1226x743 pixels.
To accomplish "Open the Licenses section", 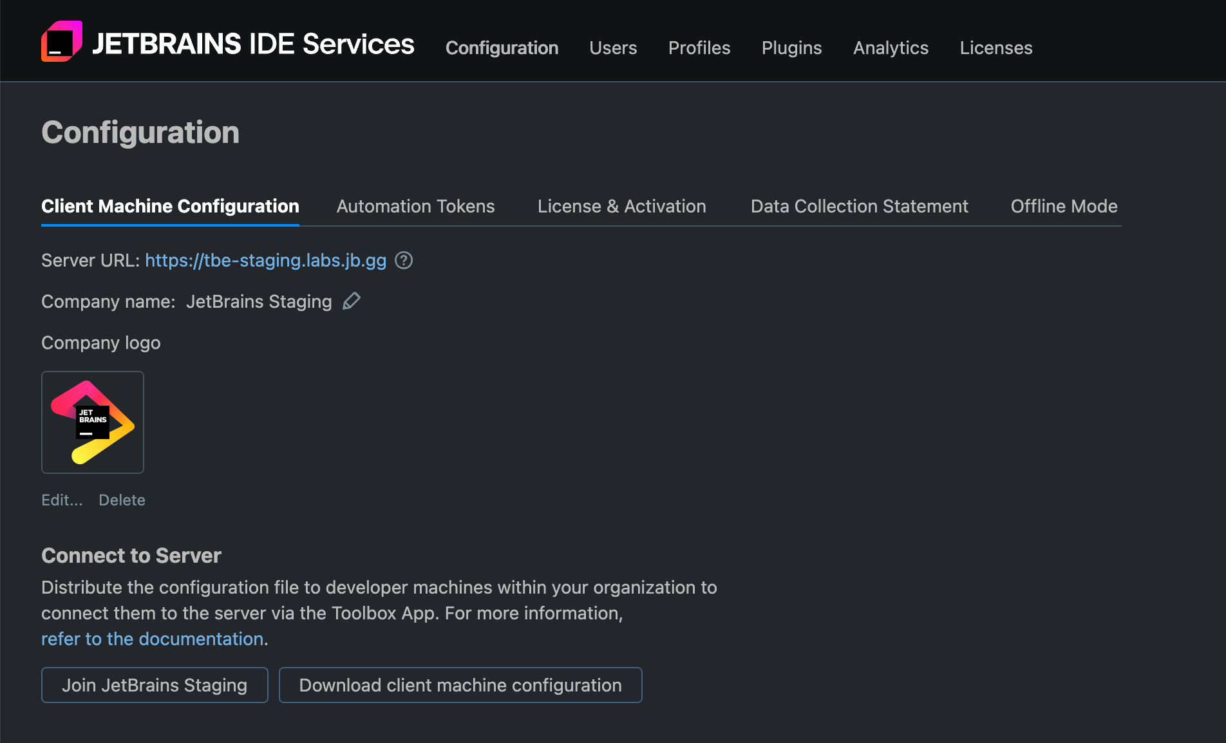I will (x=995, y=48).
